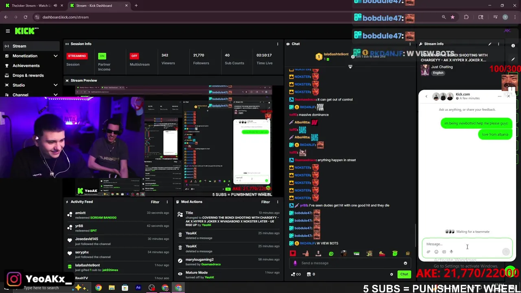The height and width of the screenshot is (293, 521).
Task: Toggle the Multistream OFF badge
Action: click(134, 56)
